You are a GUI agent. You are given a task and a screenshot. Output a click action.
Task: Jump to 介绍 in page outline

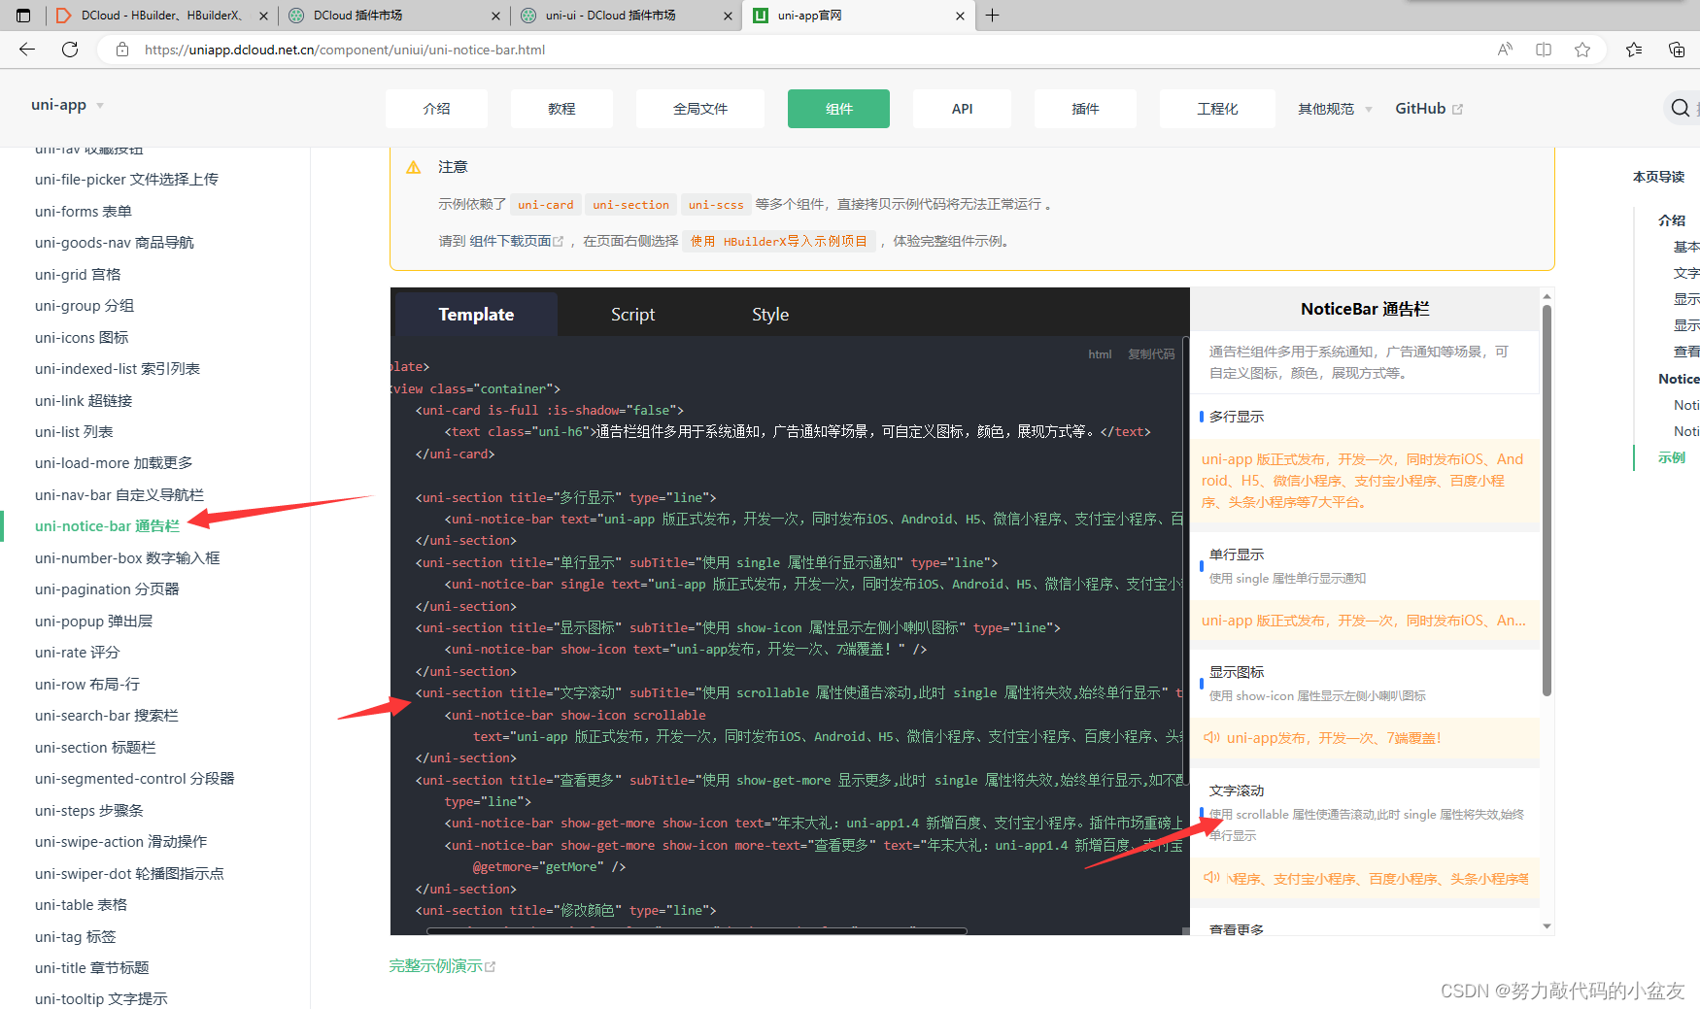pyautogui.click(x=1672, y=220)
